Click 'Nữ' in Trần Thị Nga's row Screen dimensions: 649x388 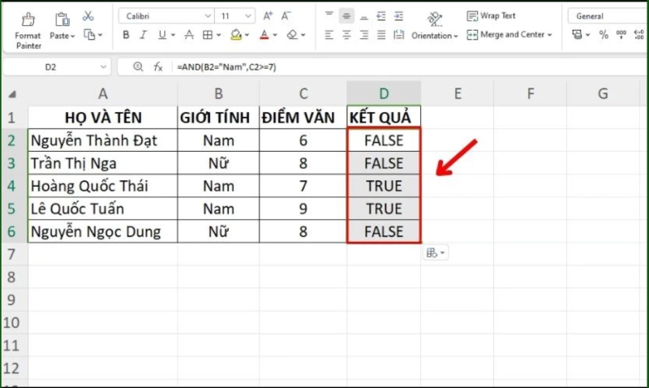click(x=218, y=163)
